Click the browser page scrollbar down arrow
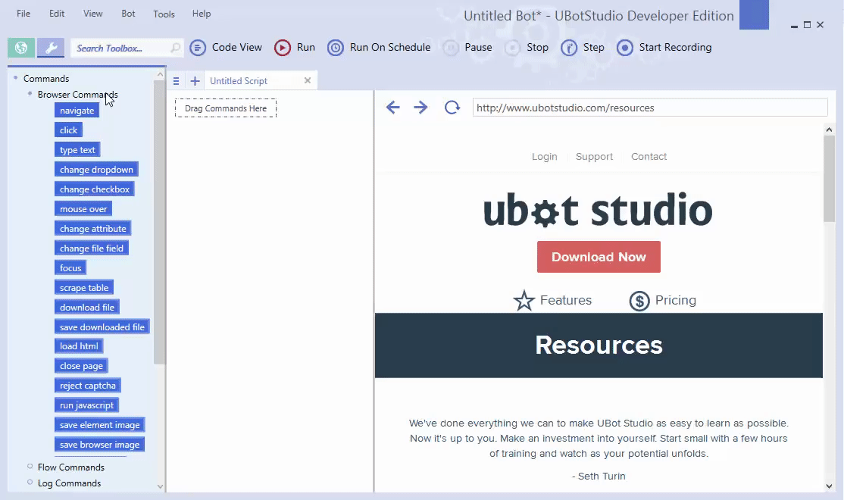Viewport: 844px width, 500px height. click(x=829, y=486)
